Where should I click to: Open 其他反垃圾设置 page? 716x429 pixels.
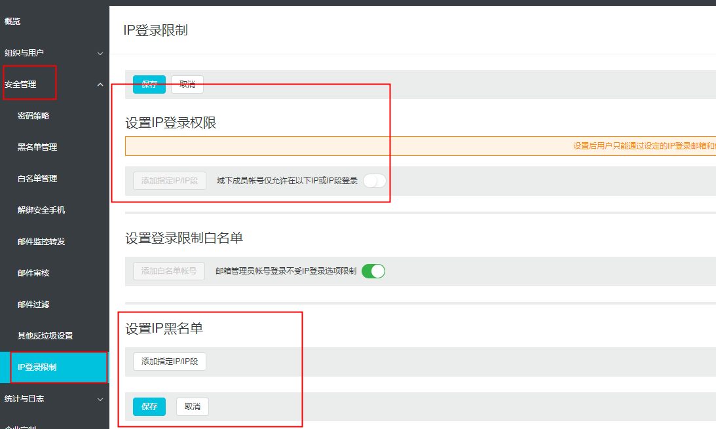(45, 336)
